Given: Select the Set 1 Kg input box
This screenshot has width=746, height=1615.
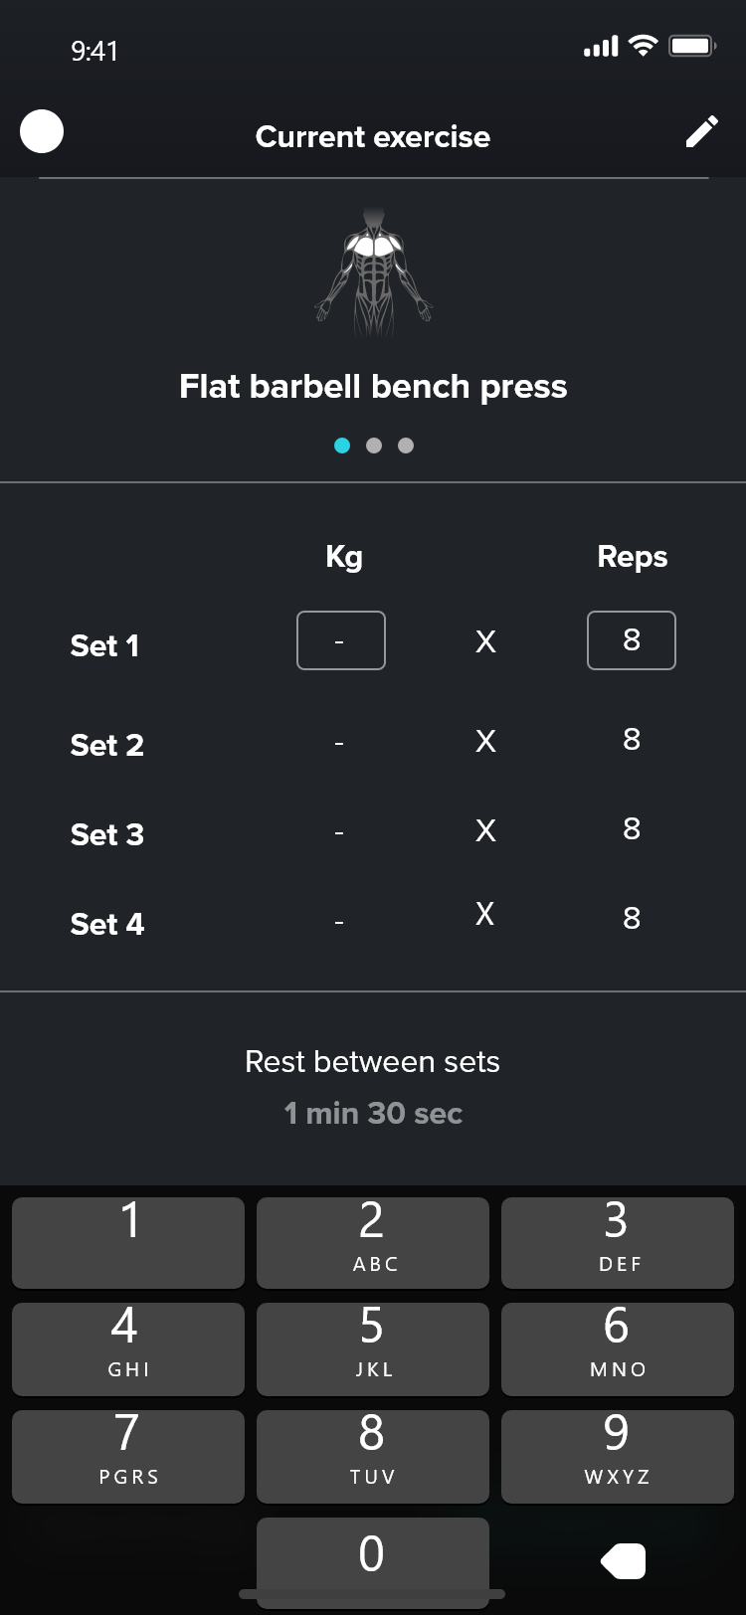Looking at the screenshot, I should [340, 640].
